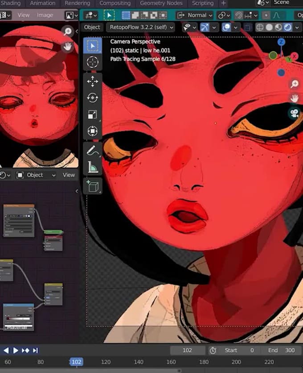Click the tweak select tool icon in header
The width and height of the screenshot is (303, 373).
pos(109,16)
